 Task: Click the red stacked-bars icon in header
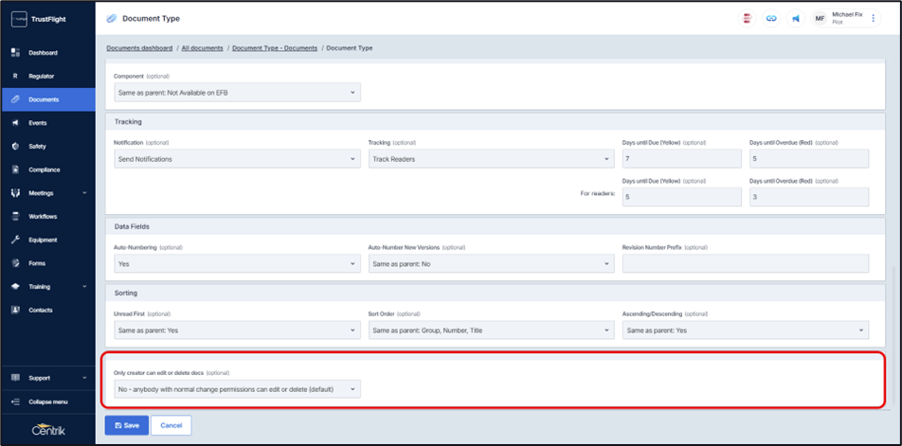748,19
